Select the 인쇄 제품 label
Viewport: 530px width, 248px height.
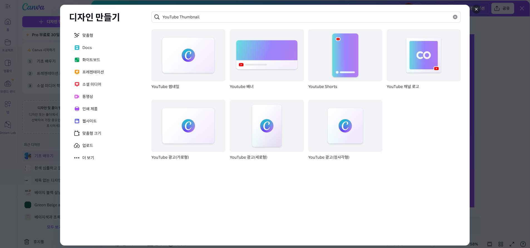click(x=90, y=109)
